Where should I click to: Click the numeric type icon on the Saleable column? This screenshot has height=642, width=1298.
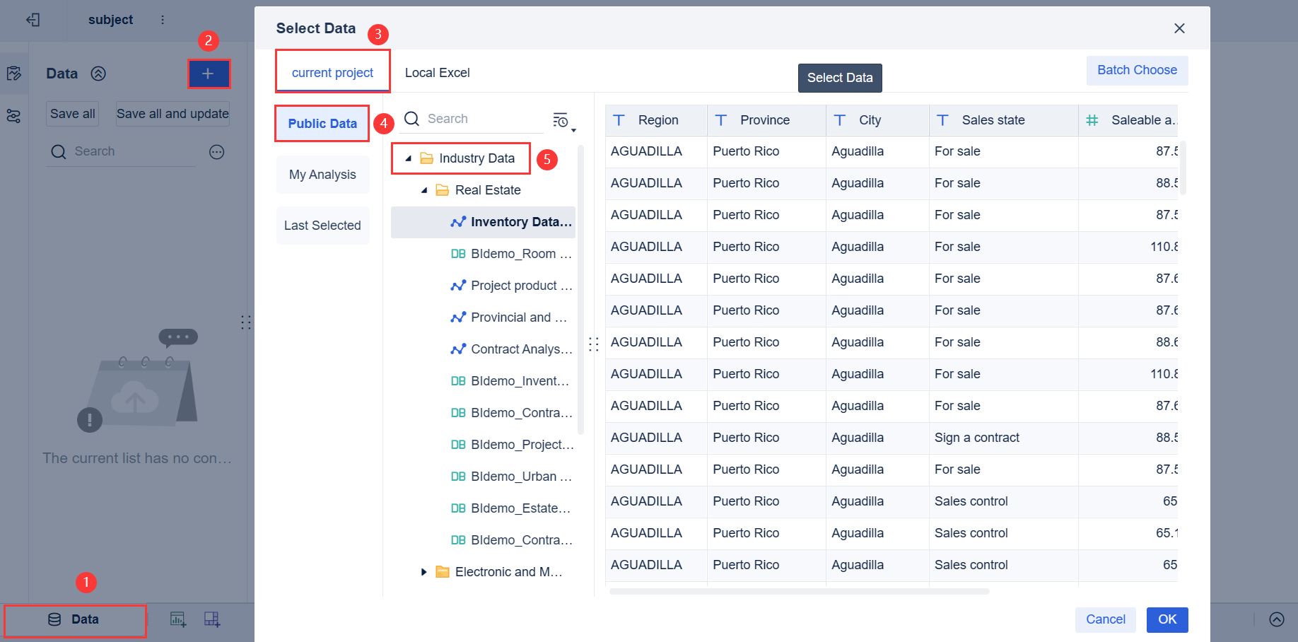pyautogui.click(x=1092, y=120)
